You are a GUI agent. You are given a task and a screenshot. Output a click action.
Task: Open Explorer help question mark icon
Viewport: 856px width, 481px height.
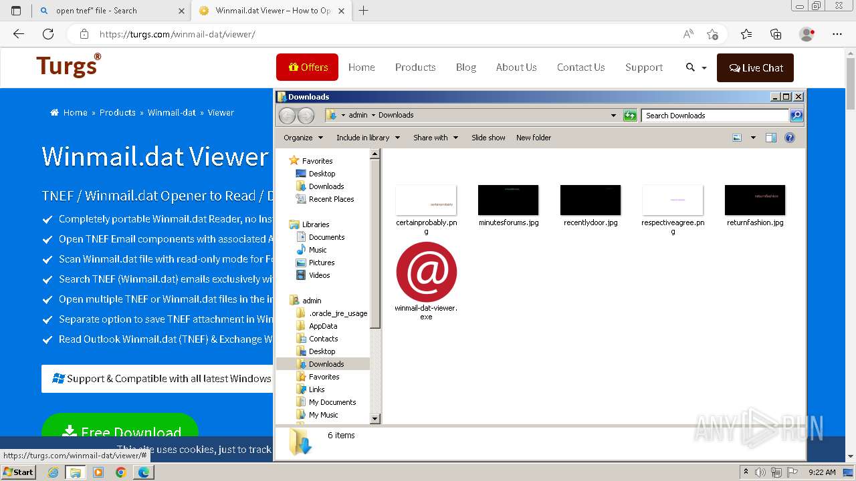(x=790, y=138)
